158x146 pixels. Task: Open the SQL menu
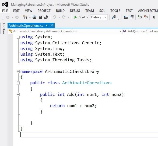pyautogui.click(x=102, y=11)
